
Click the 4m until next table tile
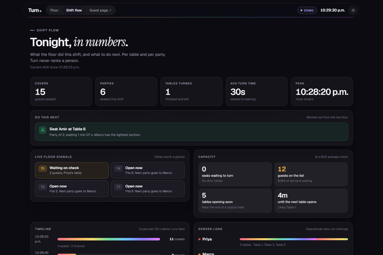(x=311, y=200)
